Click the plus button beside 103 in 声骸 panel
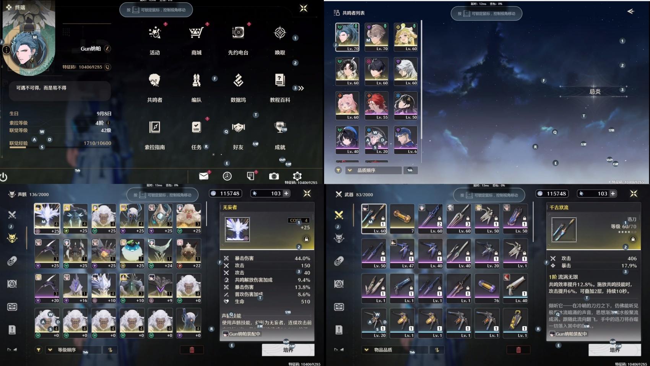Image resolution: width=650 pixels, height=366 pixels. (286, 194)
